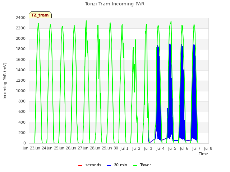Image resolution: width=230 pixels, height=172 pixels.
Task: Click the red seconds legend swatch
Action: [x=80, y=166]
